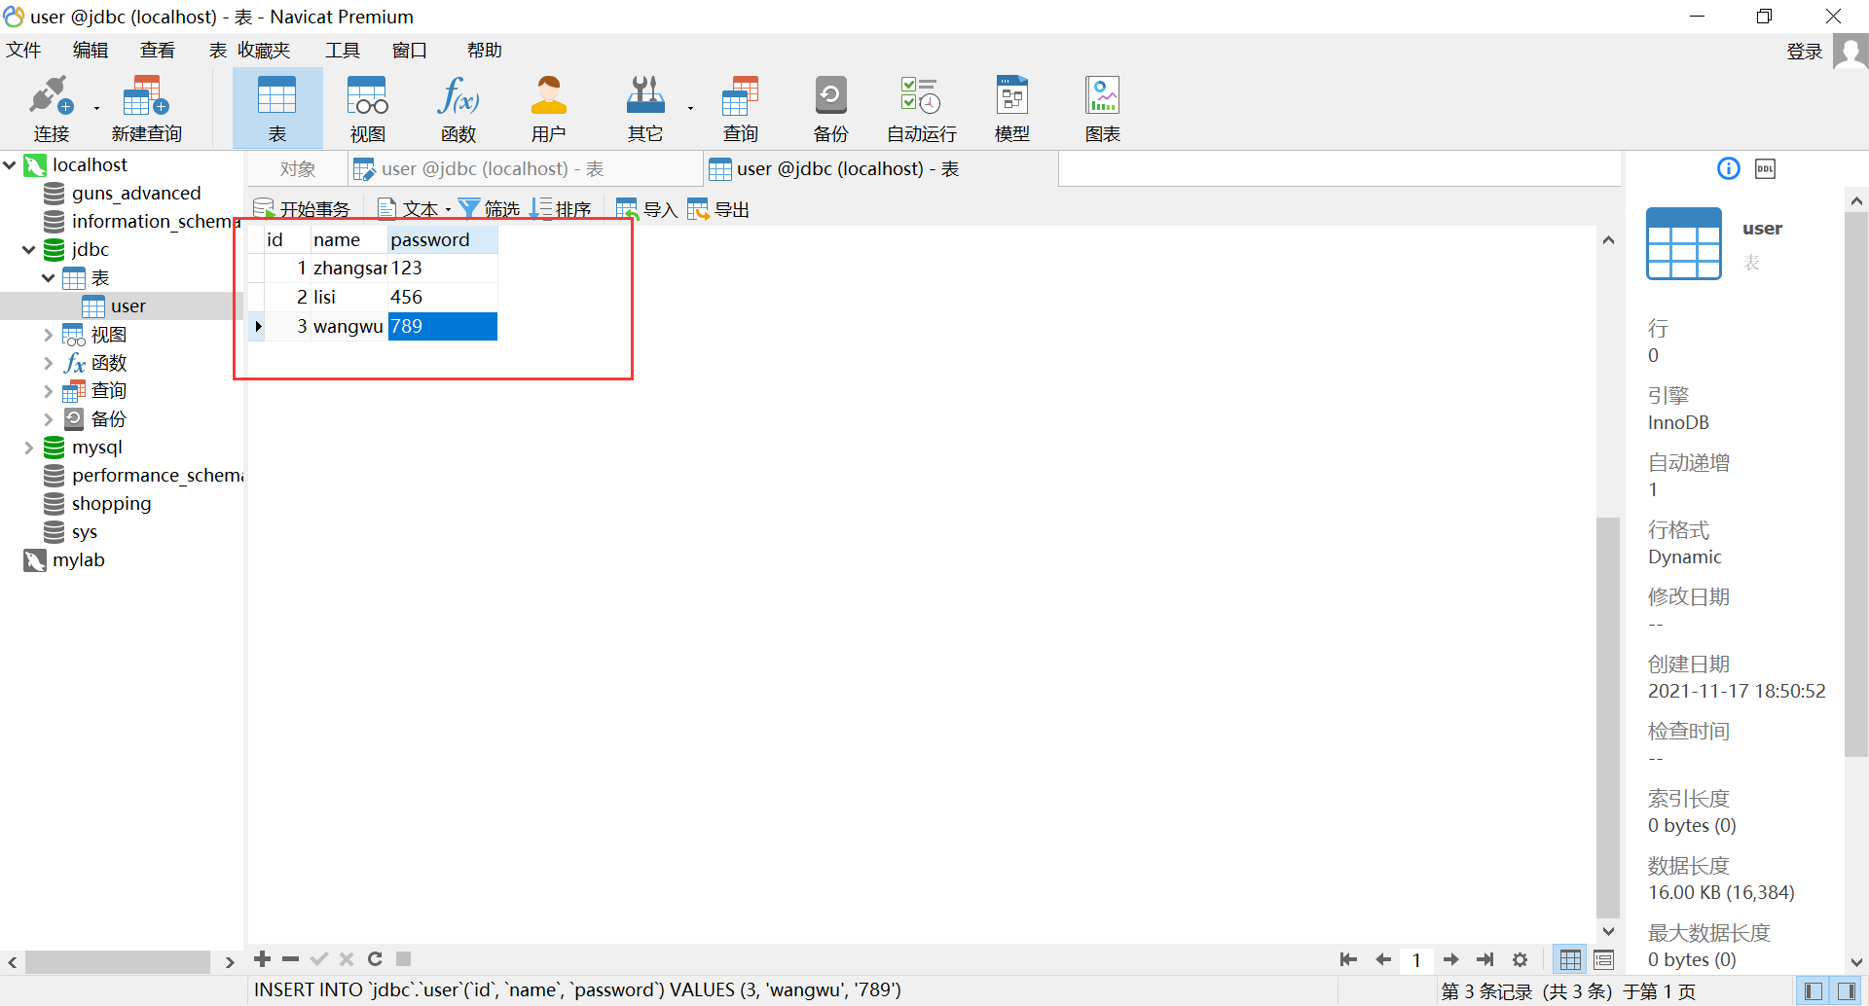The height and width of the screenshot is (1006, 1869).
Task: Click the 用户 (Users) toolbar icon
Action: (548, 107)
